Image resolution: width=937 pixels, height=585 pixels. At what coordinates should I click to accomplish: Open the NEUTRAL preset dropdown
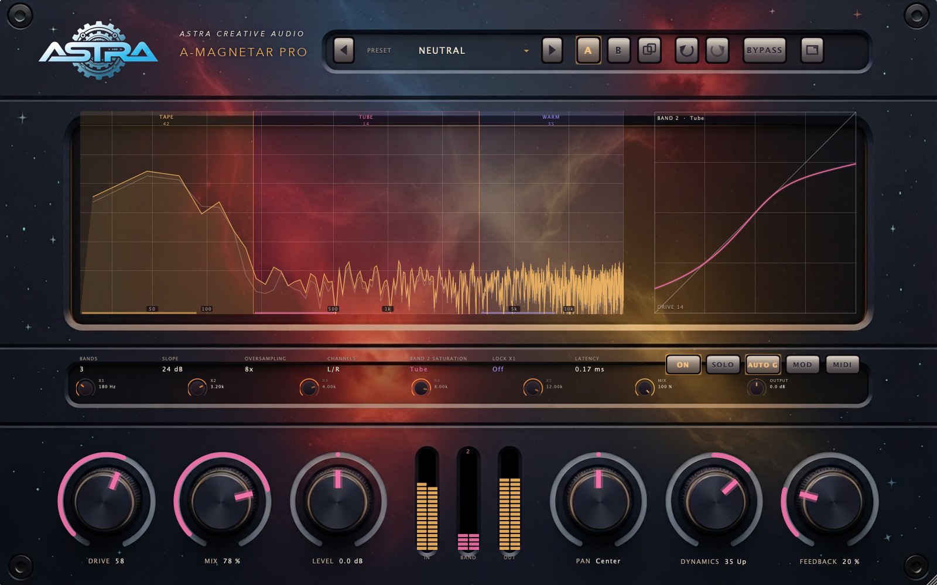[x=473, y=51]
